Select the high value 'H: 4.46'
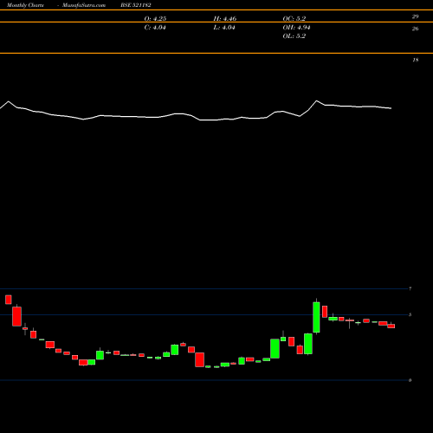 click(x=225, y=19)
